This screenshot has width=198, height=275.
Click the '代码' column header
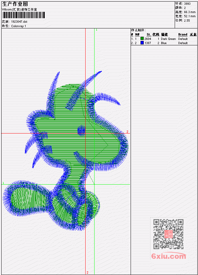point(156,34)
